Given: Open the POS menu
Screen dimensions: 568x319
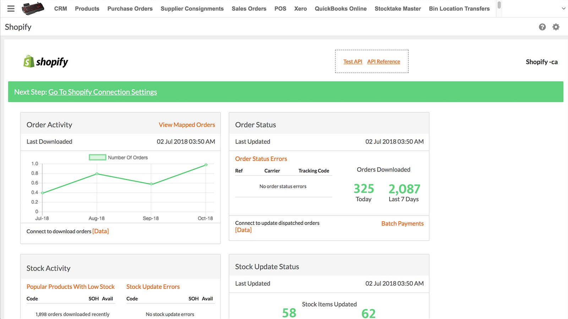Looking at the screenshot, I should 280,9.
